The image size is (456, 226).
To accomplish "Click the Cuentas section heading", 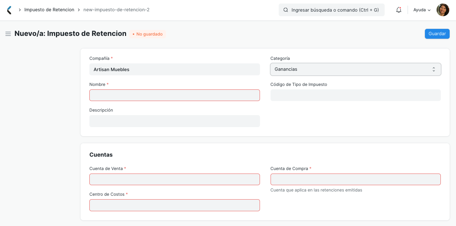I will pos(101,155).
